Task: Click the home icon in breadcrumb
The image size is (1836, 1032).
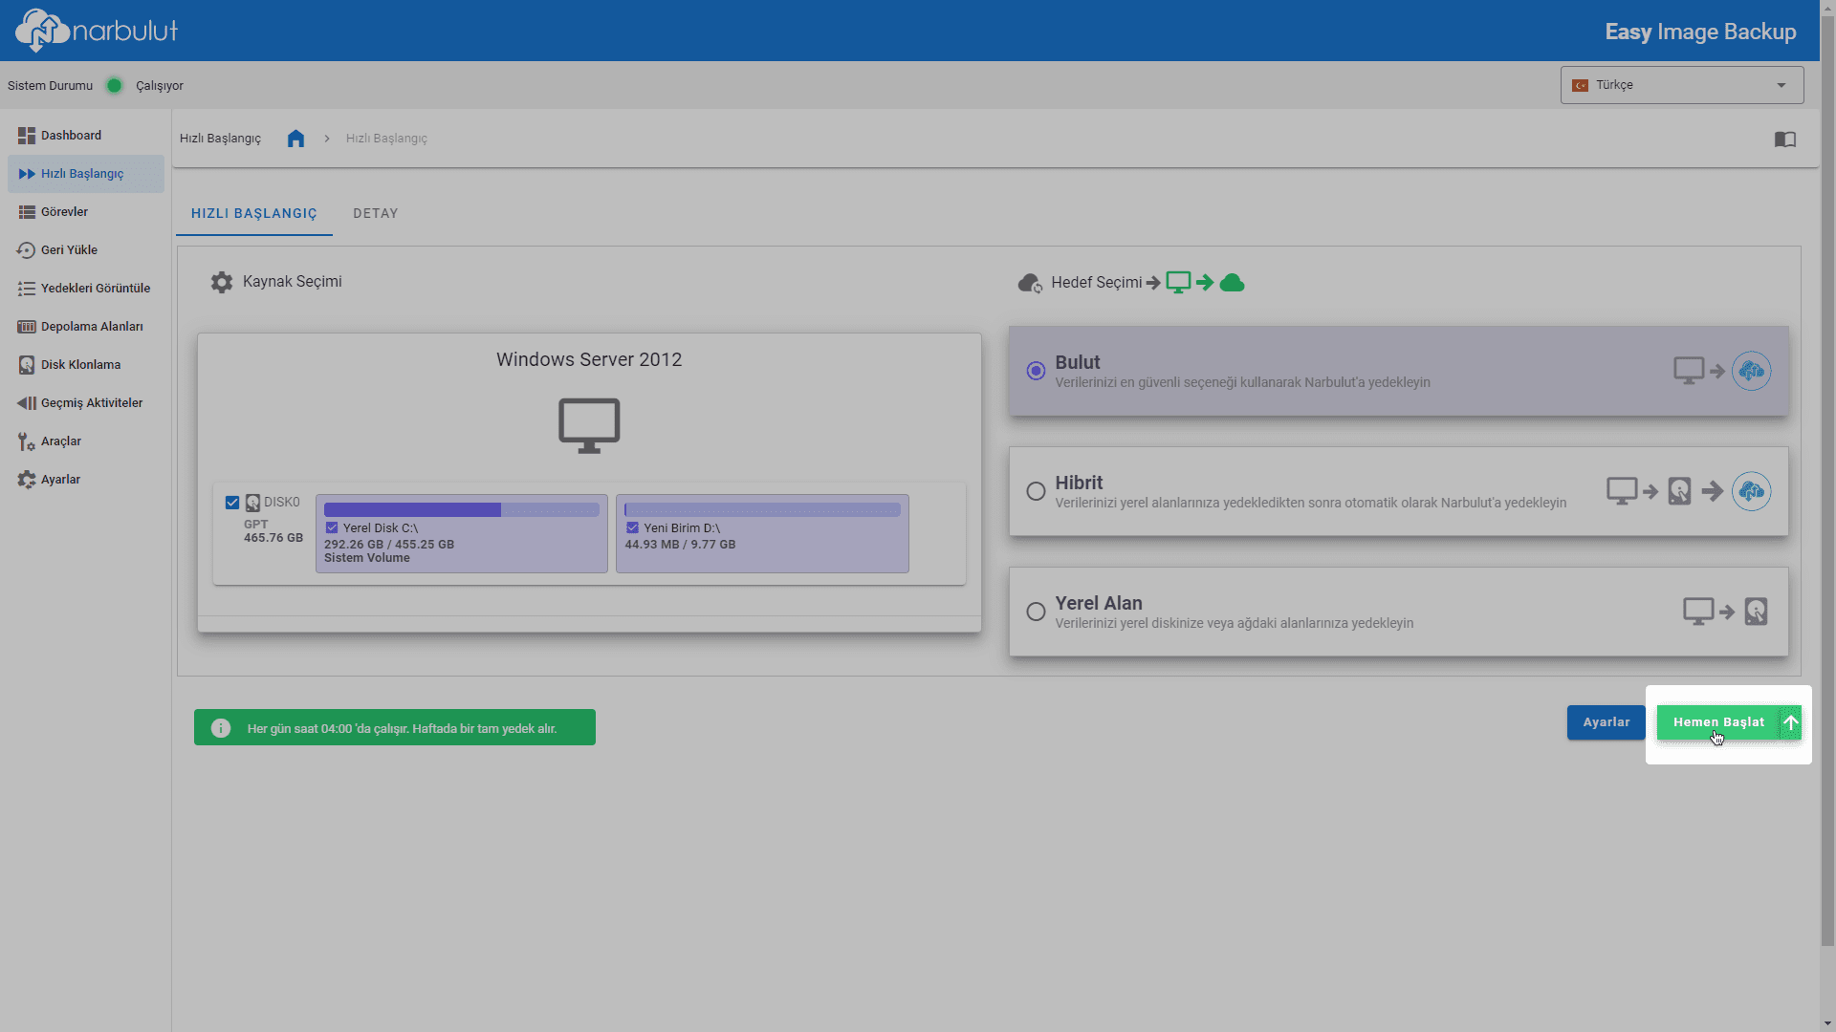Action: pos(295,139)
